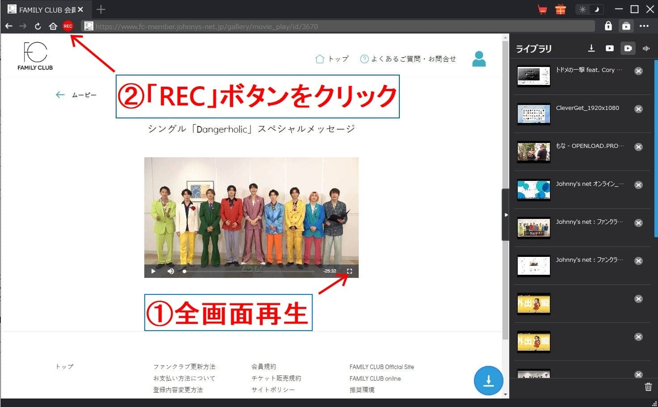
Task: Select もな - OPENLOAD.PRO library title
Action: pyautogui.click(x=590, y=146)
